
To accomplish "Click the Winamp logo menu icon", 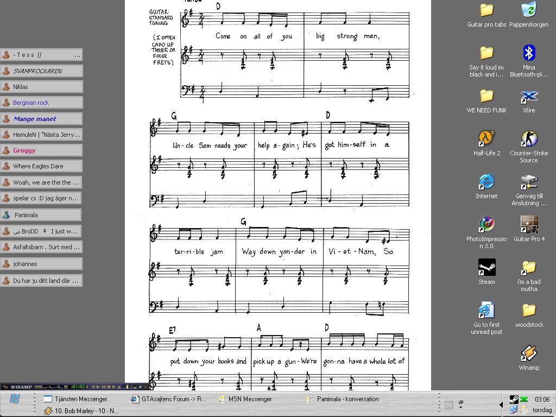I will click(5, 387).
